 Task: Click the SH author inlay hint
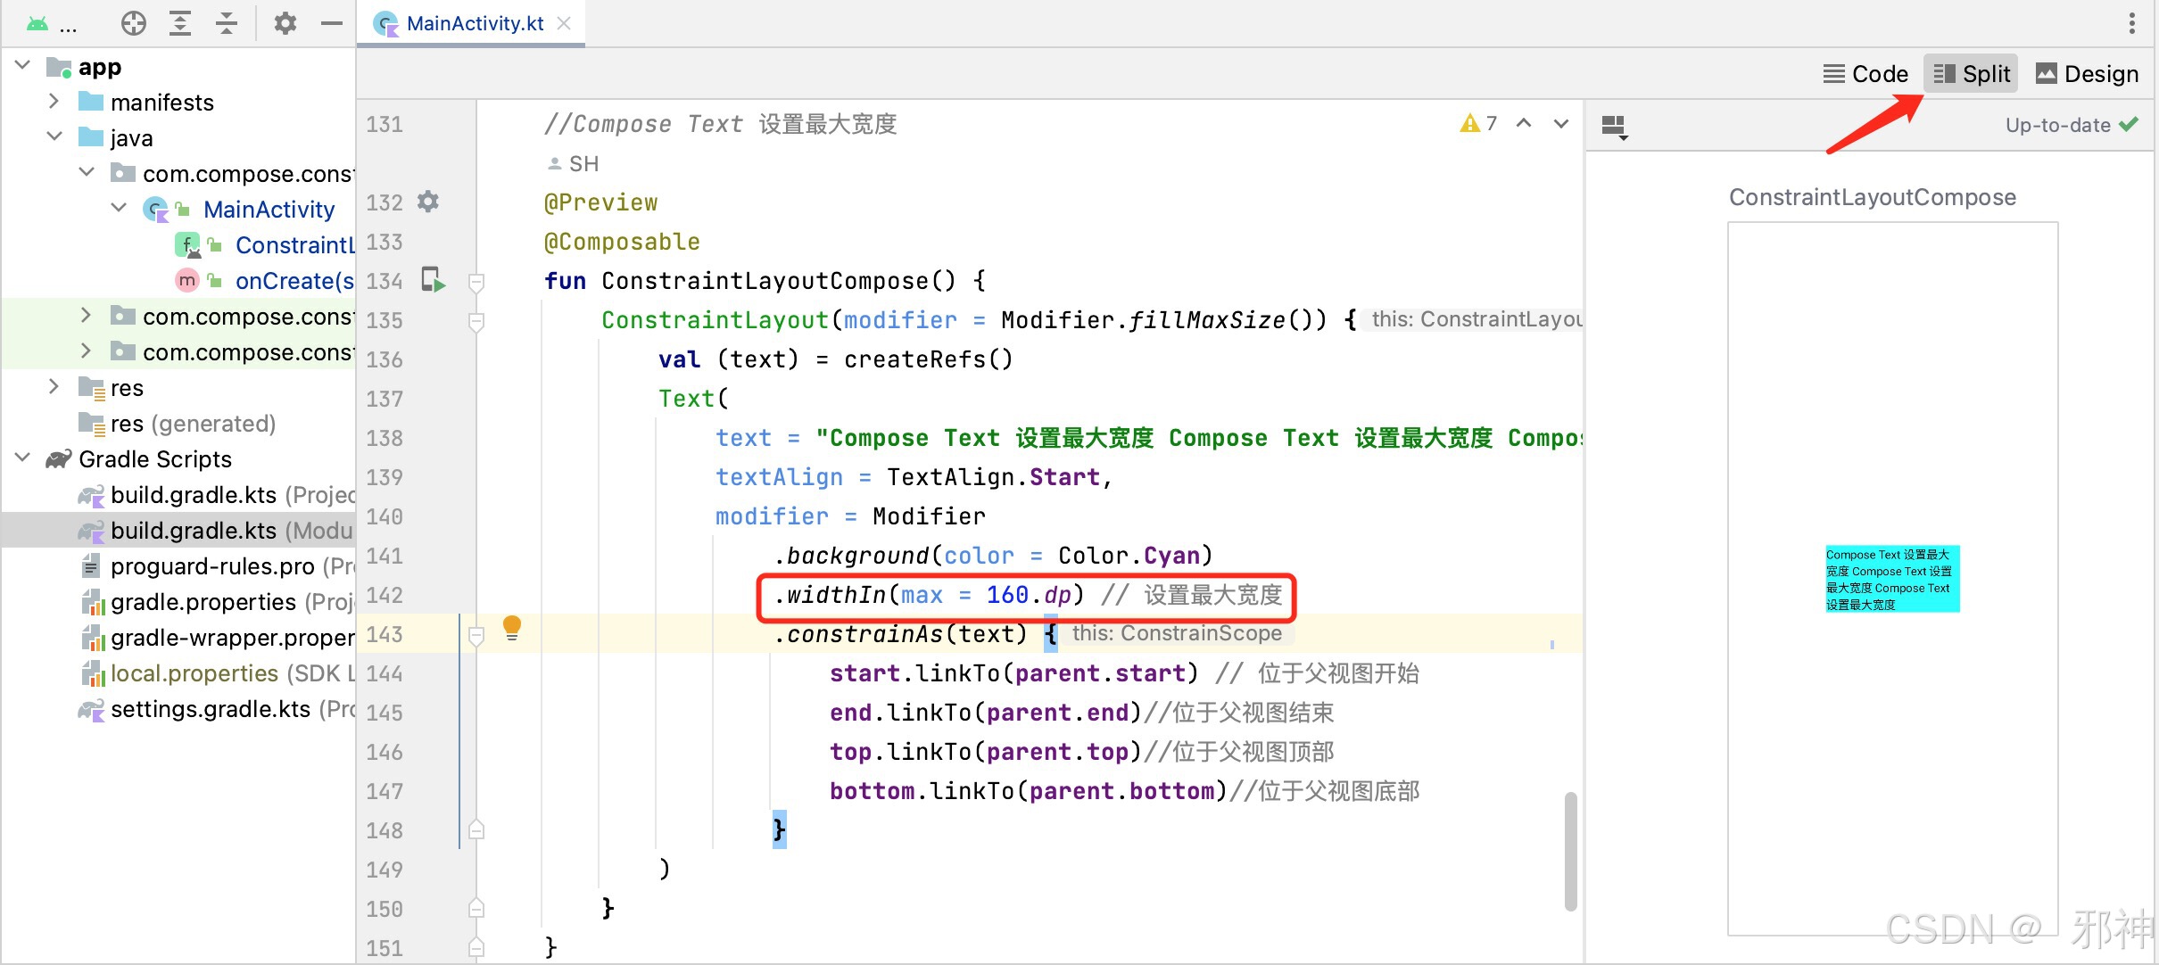click(574, 164)
